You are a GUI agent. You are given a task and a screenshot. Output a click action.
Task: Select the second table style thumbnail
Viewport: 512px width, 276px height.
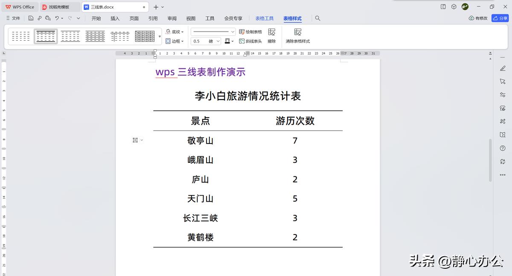point(45,36)
